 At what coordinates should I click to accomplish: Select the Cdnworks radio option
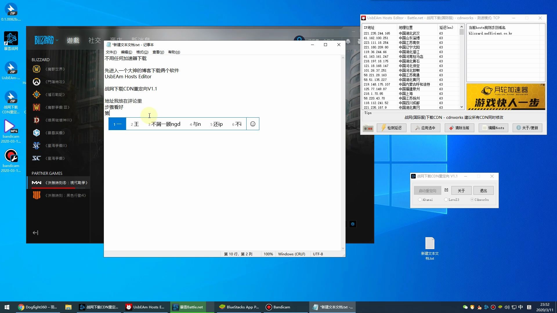point(472,200)
